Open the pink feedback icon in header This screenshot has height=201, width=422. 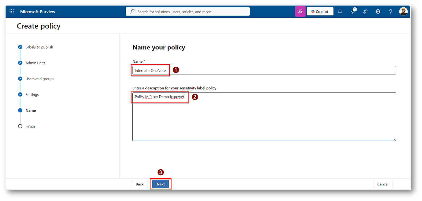300,12
